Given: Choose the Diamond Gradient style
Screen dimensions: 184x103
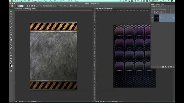Looking at the screenshot, I should pos(37,6).
